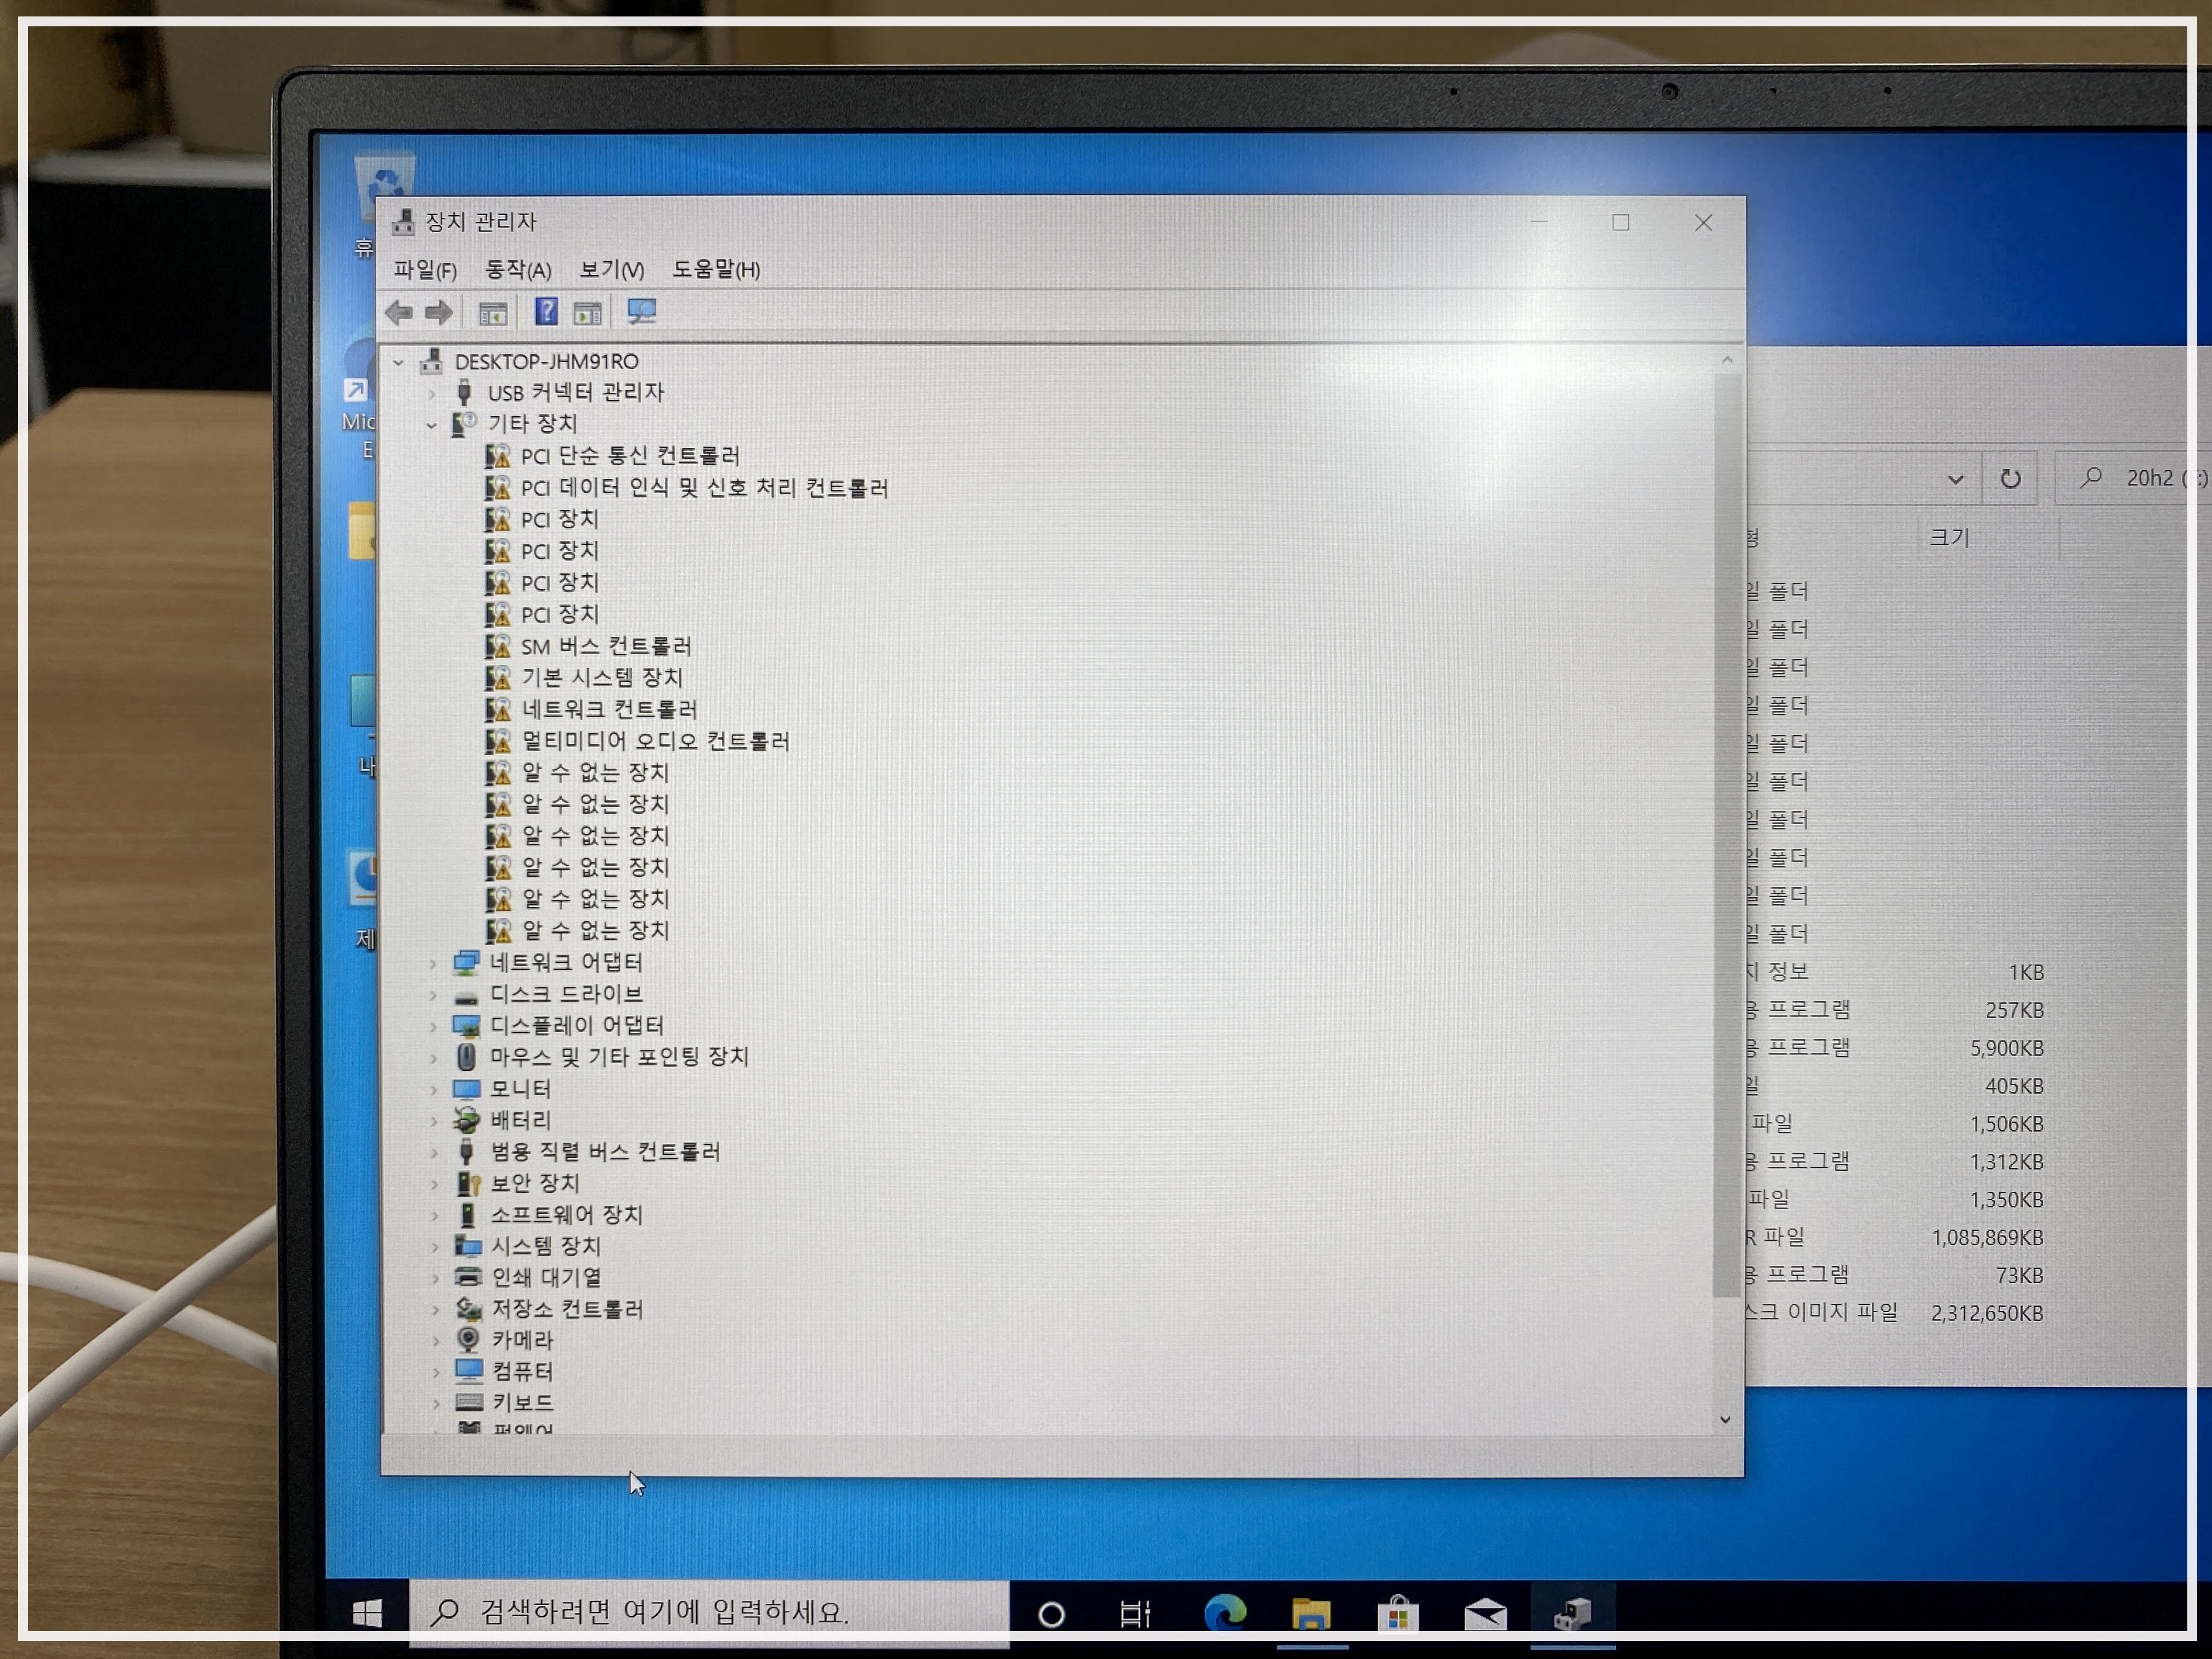Expand the 디스플레이 어댑터 category
Viewport: 2212px width, 1659px height.
pos(433,1026)
